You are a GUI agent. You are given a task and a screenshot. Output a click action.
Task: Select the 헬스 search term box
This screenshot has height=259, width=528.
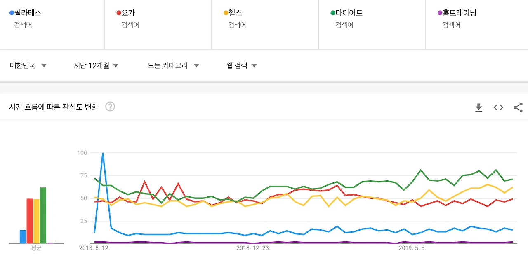point(265,25)
